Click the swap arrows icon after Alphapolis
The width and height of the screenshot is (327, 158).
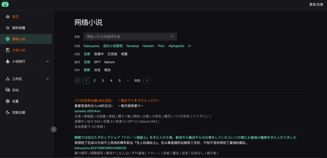point(189,46)
